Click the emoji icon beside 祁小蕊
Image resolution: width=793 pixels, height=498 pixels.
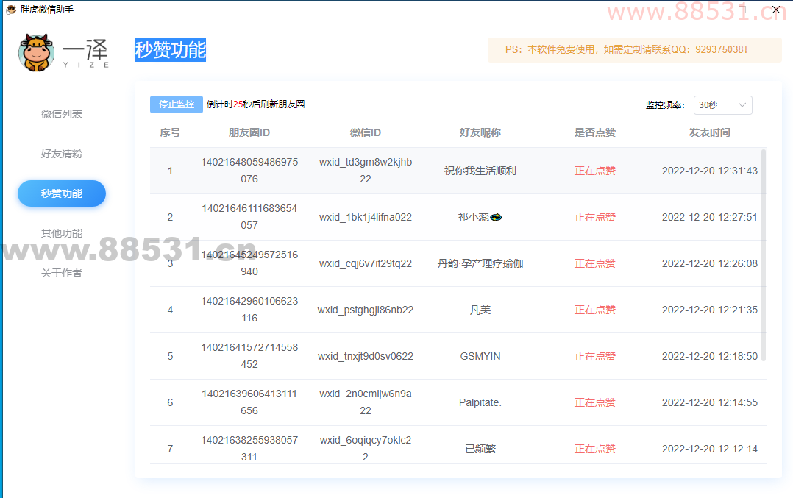[496, 218]
